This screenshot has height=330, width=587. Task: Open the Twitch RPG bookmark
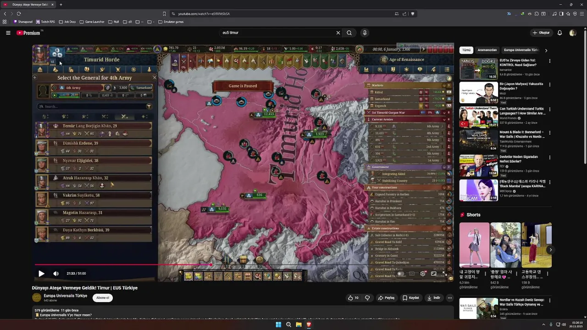pos(45,22)
